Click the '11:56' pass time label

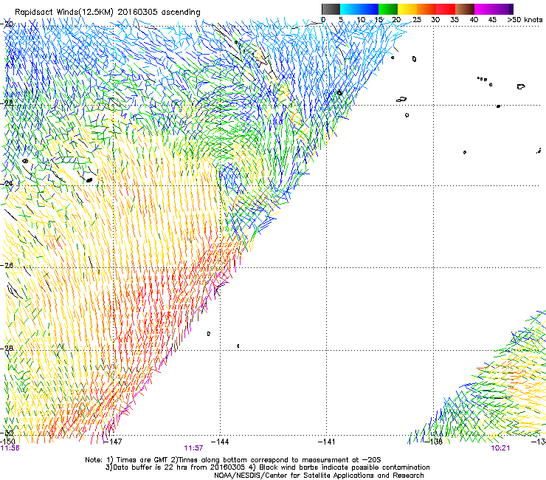tap(10, 448)
